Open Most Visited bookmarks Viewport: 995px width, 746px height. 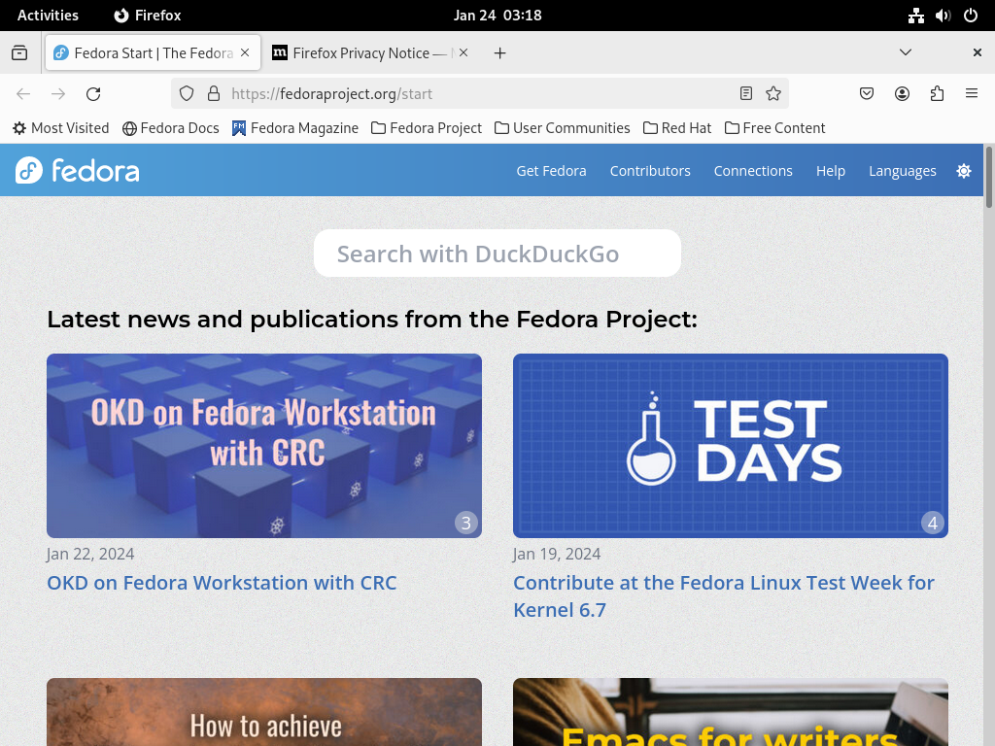click(61, 128)
